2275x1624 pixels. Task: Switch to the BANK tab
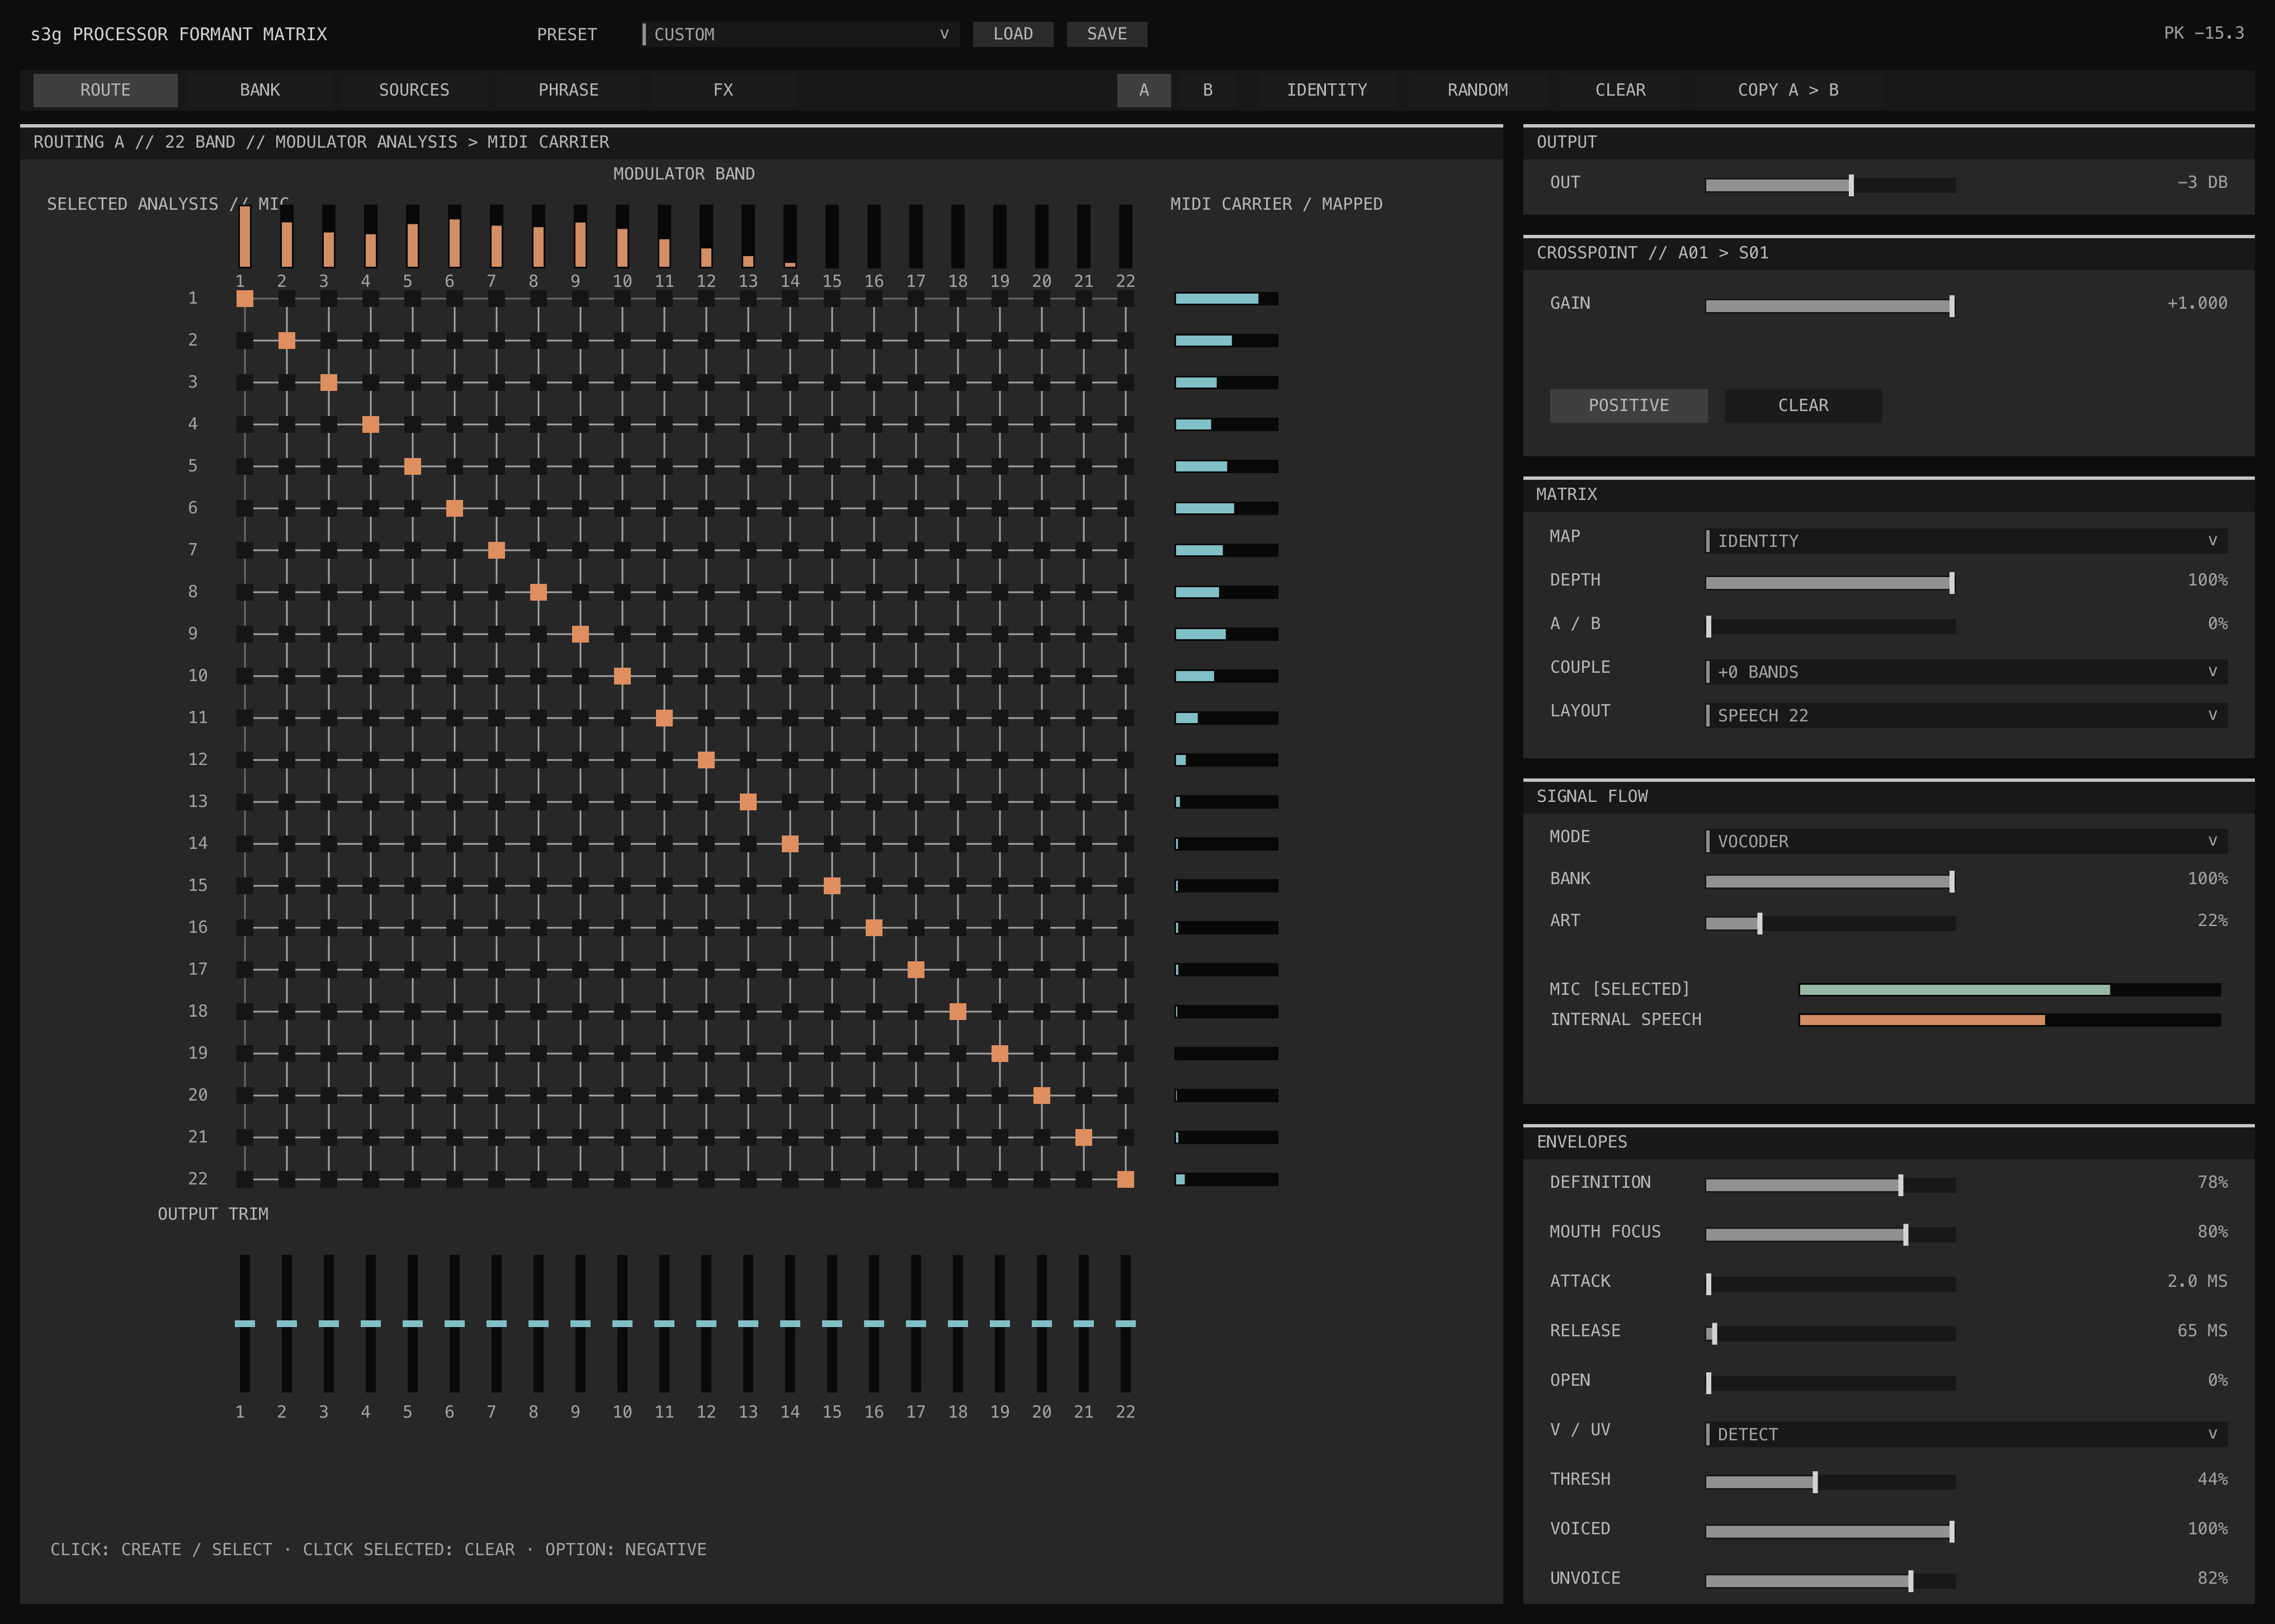(260, 90)
